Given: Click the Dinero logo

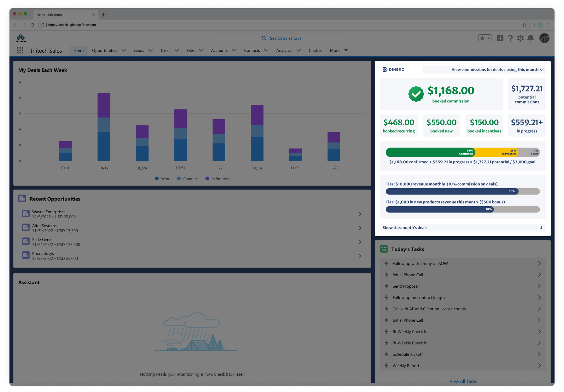Looking at the screenshot, I should 393,70.
